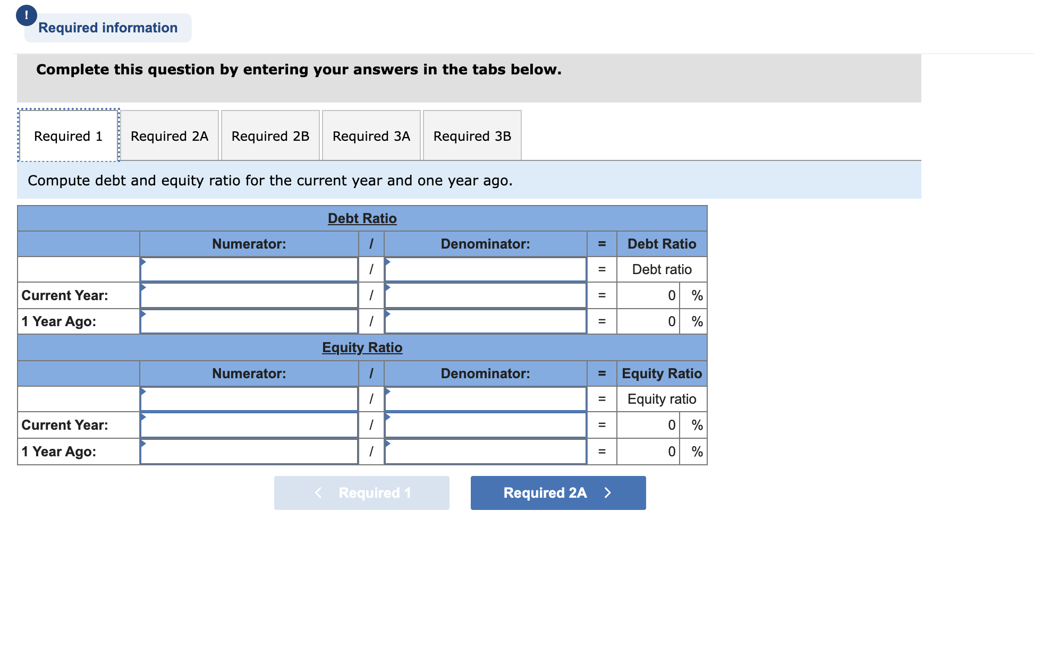Click Current Year debt ratio numerator field

[249, 296]
